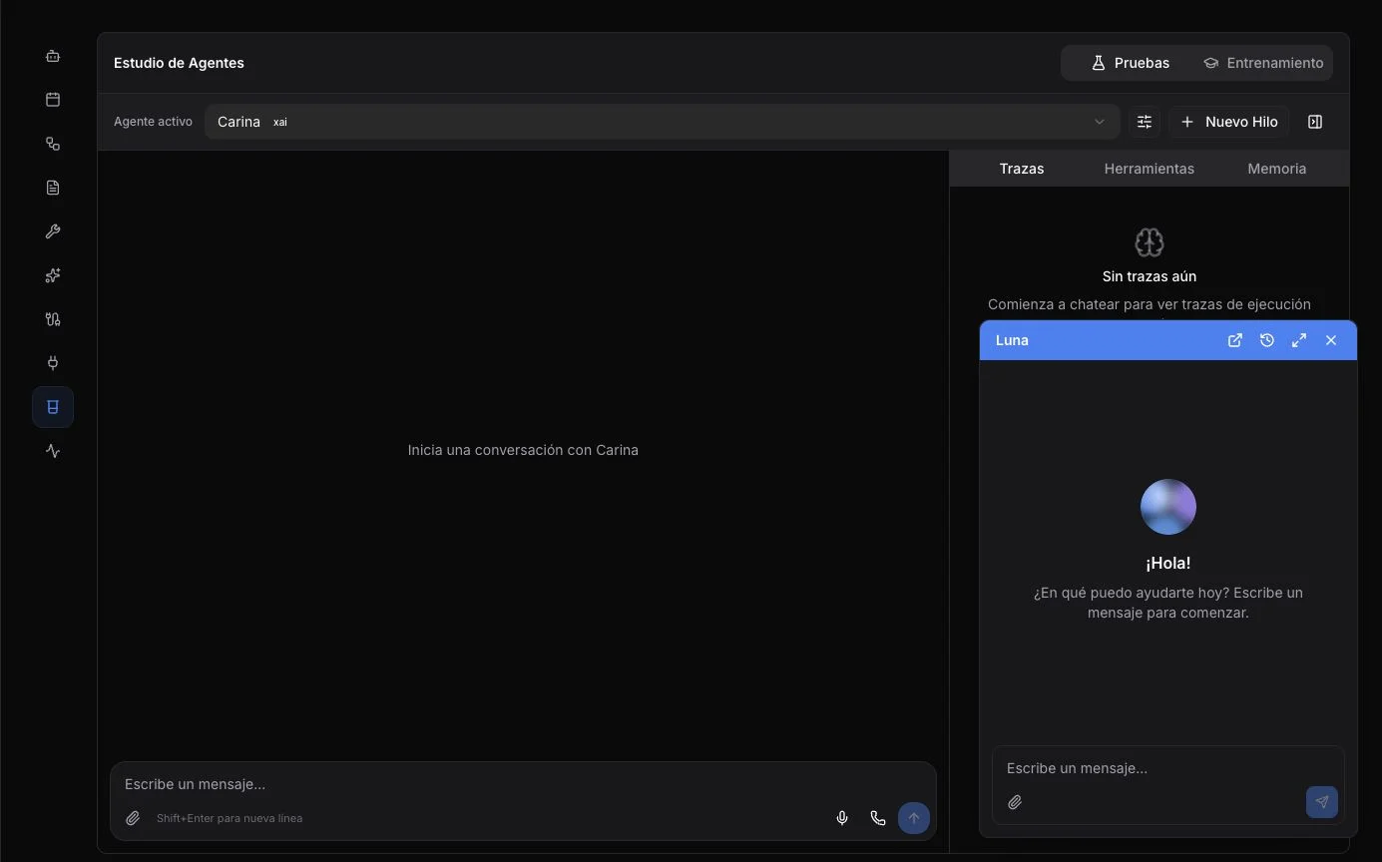Click the paperclip icon in Luna chat

coord(1015,802)
